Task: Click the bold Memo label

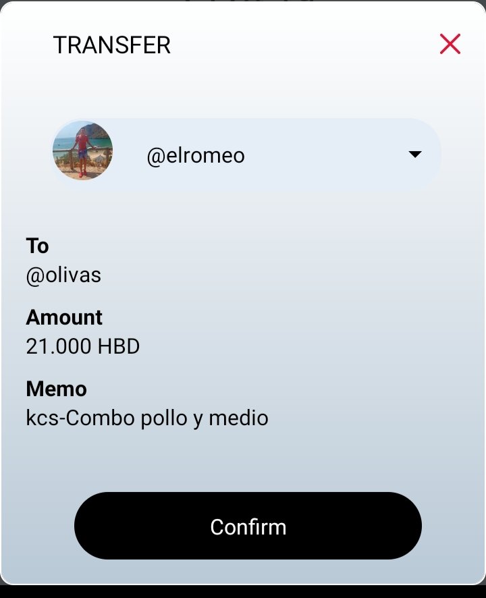Action: (57, 389)
